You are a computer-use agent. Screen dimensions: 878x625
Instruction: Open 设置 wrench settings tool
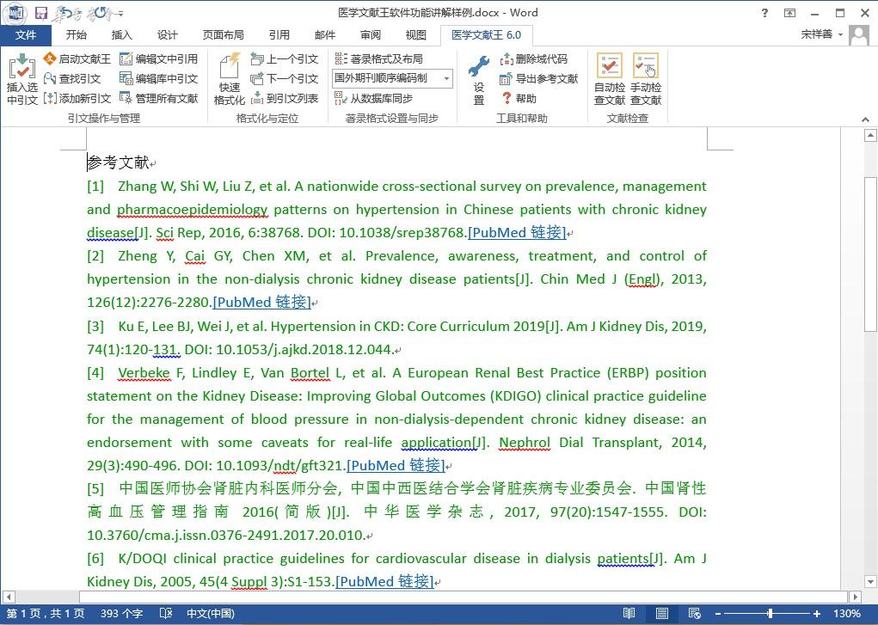[479, 80]
